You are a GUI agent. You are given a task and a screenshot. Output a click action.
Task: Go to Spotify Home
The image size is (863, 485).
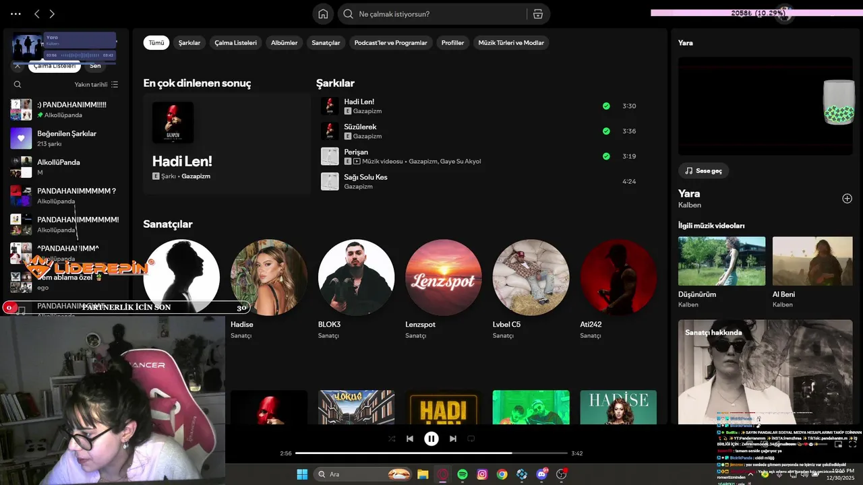coord(323,14)
